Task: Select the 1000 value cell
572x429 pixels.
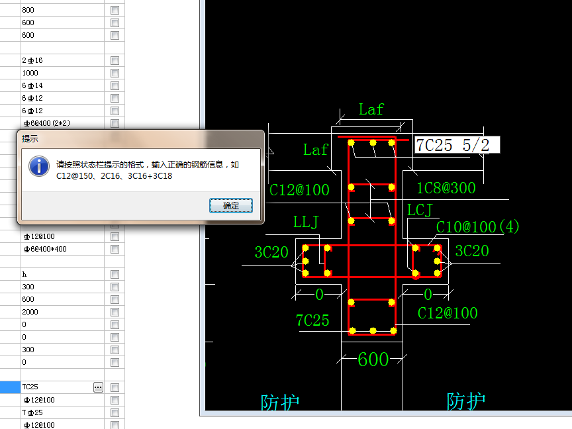Action: pyautogui.click(x=62, y=73)
